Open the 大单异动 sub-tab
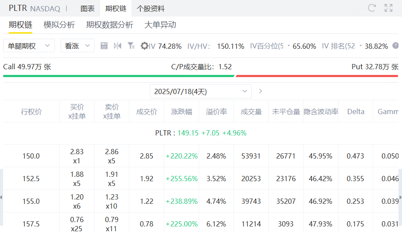Viewport: 402px width, 233px height. (160, 25)
